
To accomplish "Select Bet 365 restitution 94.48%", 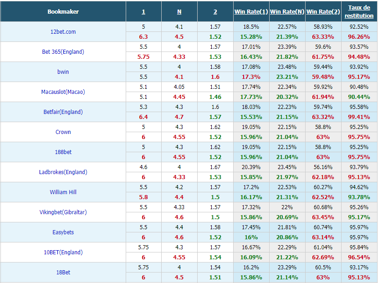I will point(359,57).
